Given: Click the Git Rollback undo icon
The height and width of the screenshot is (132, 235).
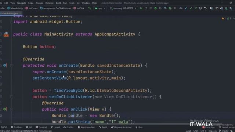Looking at the screenshot, I should [205, 8].
